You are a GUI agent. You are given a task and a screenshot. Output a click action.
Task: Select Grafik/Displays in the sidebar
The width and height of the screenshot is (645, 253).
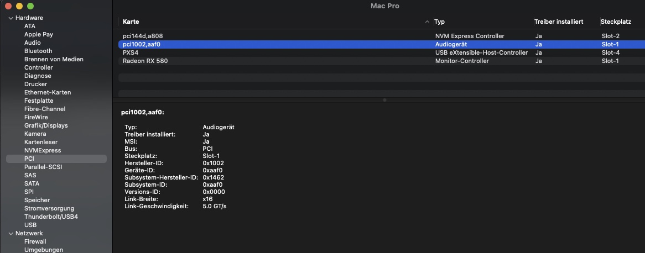(46, 125)
